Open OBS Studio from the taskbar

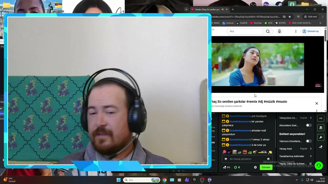coord(202,180)
